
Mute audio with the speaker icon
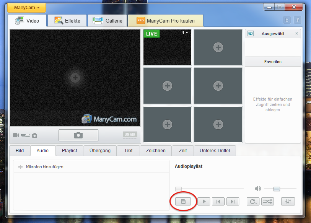258,189
